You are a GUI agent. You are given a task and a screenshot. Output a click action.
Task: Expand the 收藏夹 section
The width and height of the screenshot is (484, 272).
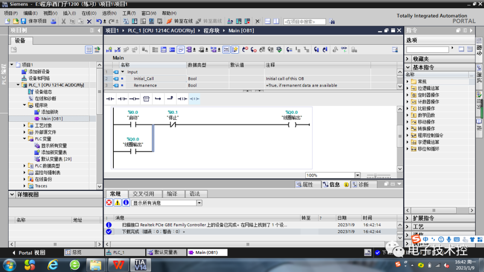click(x=407, y=59)
